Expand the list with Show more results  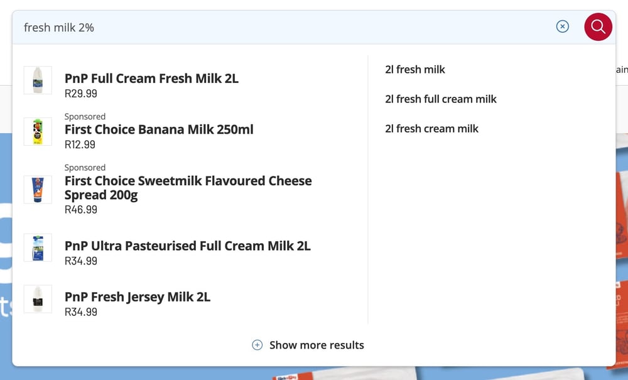click(x=317, y=345)
